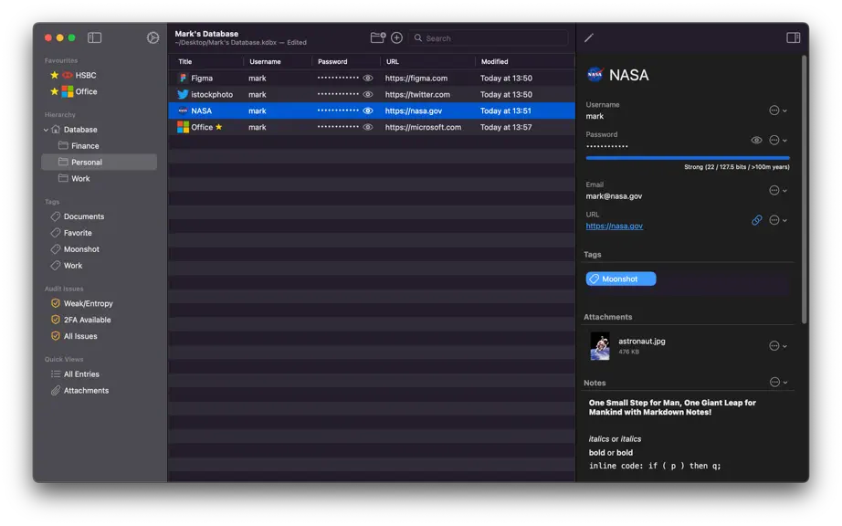This screenshot has height=526, width=842.
Task: Open the URL field options dropdown
Action: (778, 220)
